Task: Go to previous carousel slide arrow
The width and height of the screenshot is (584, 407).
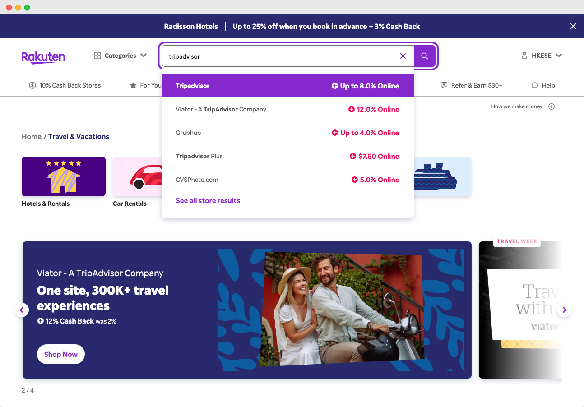Action: pos(22,310)
